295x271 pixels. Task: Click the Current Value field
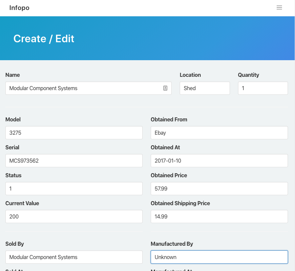[74, 216]
